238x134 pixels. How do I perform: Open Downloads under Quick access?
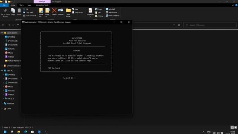(x=11, y=41)
